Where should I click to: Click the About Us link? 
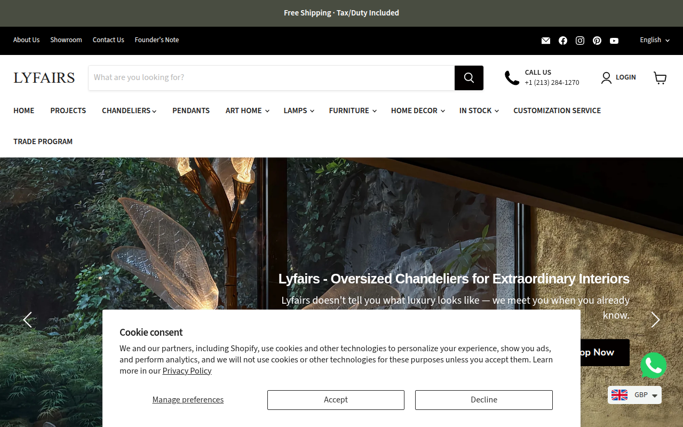(27, 40)
